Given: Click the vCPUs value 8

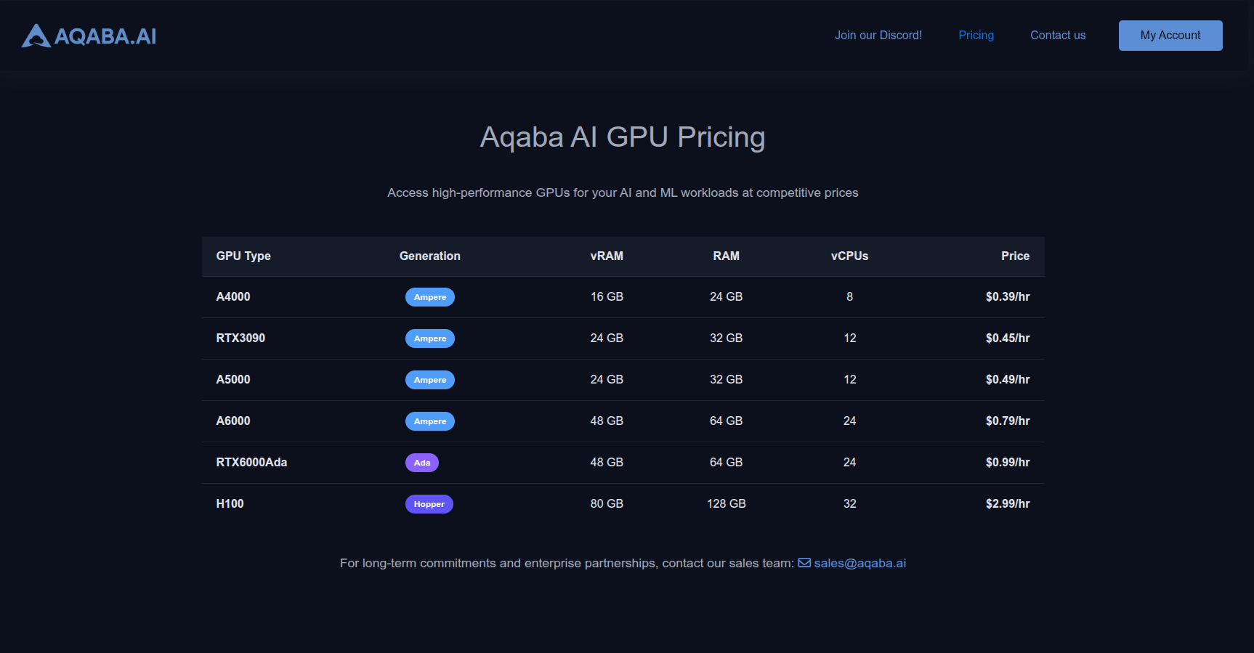Looking at the screenshot, I should 850,296.
